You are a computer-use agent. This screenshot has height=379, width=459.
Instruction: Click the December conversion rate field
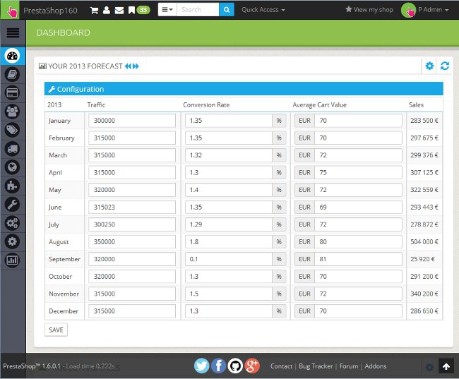coord(229,311)
